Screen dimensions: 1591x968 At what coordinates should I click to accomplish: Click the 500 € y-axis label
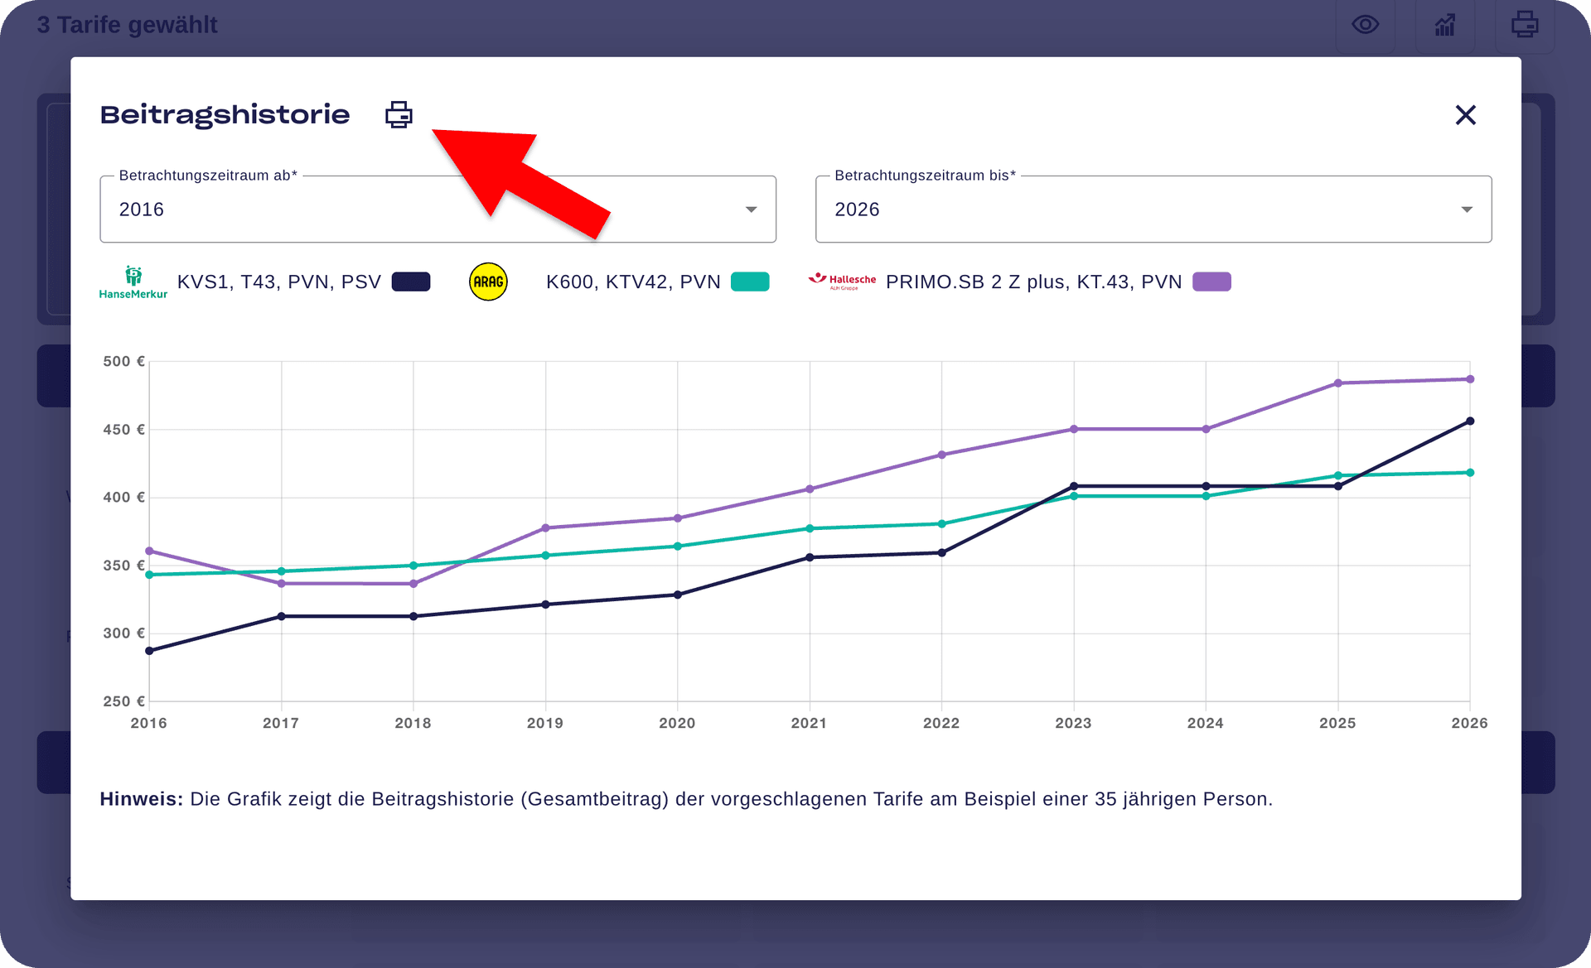pyautogui.click(x=123, y=361)
